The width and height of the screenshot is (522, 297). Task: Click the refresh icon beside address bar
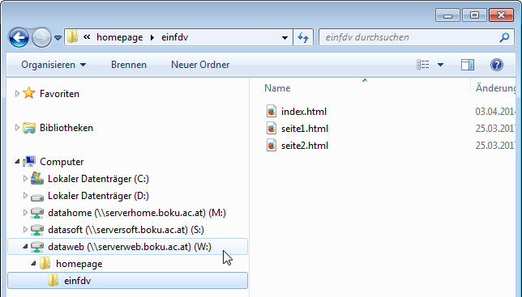(303, 37)
